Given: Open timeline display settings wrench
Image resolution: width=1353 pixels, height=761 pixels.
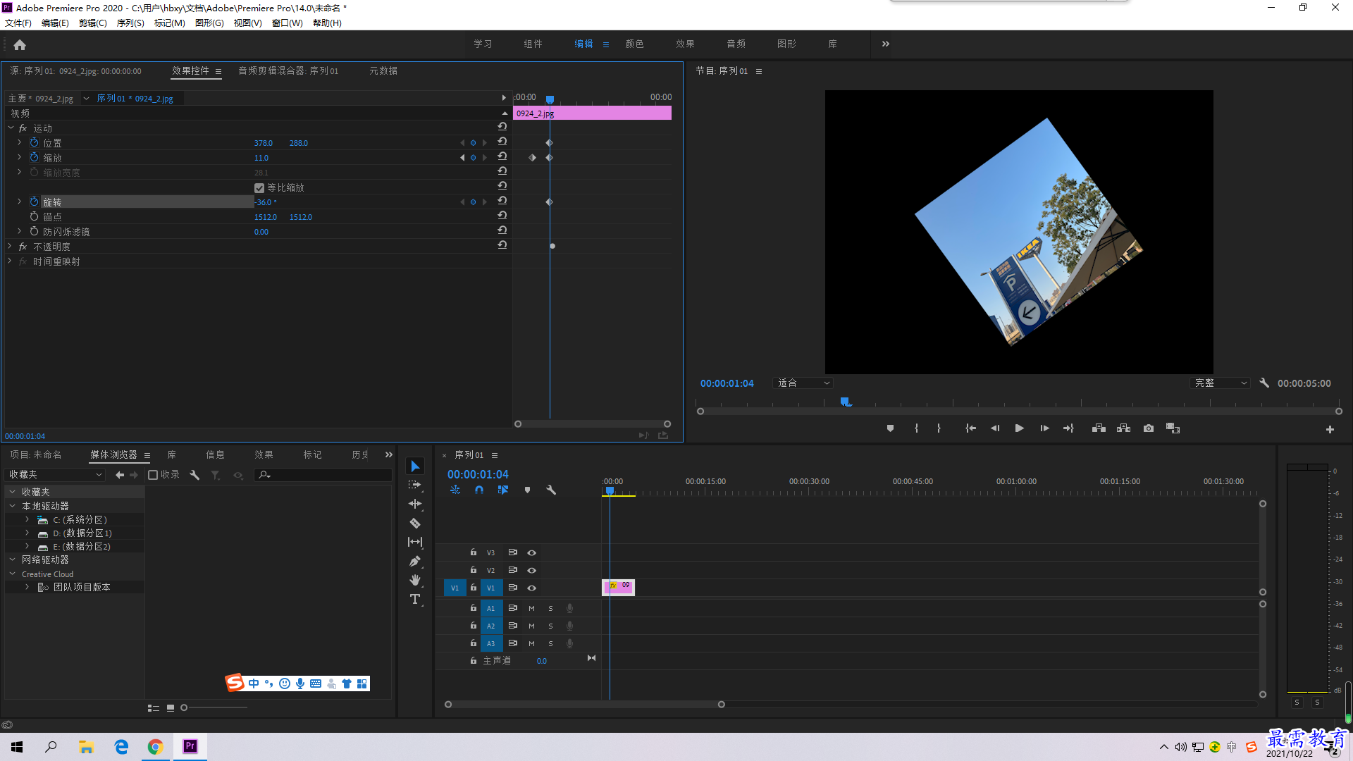Looking at the screenshot, I should [551, 490].
